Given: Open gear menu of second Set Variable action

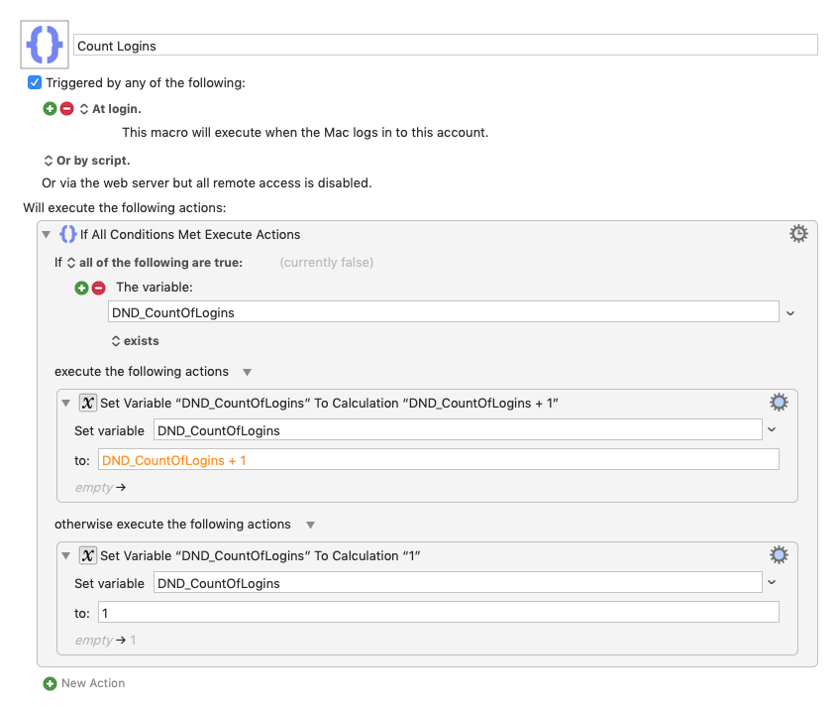Looking at the screenshot, I should click(779, 554).
